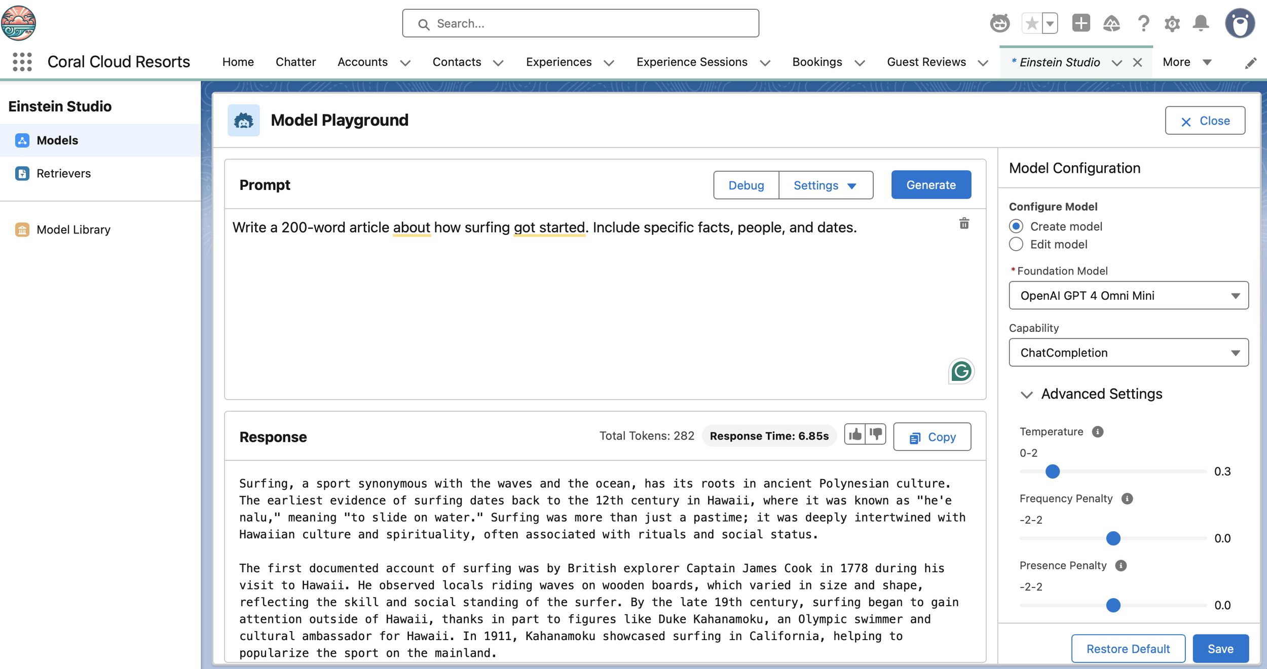Click the thumbs up feedback icon

(855, 435)
